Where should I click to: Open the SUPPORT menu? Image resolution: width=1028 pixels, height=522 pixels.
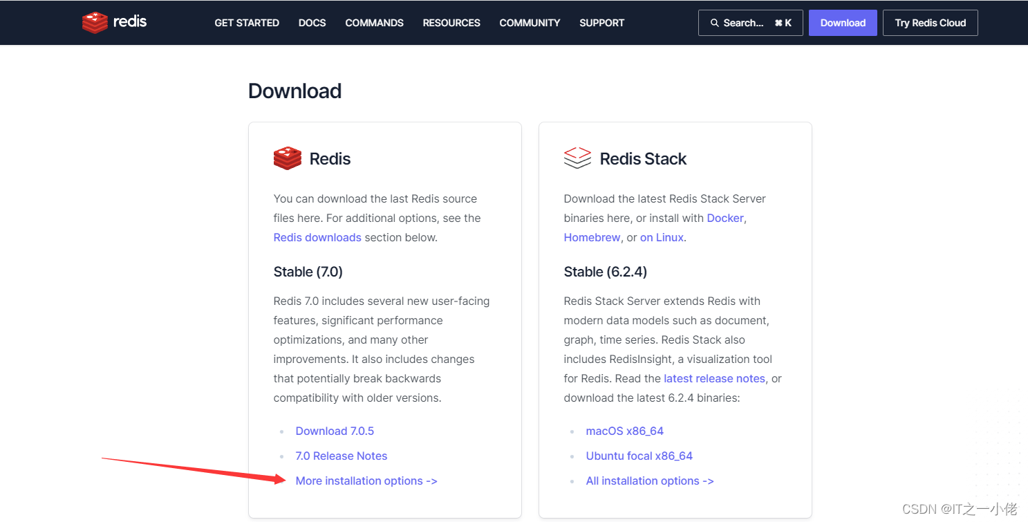click(601, 23)
